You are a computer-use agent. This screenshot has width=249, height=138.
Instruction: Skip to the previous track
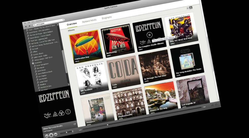47,136
